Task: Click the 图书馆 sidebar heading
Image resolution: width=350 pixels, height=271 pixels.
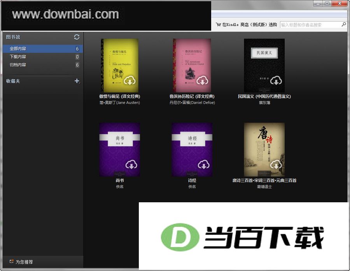Action: click(x=13, y=37)
